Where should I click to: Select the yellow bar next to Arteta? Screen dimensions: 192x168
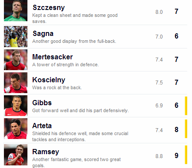point(186,129)
